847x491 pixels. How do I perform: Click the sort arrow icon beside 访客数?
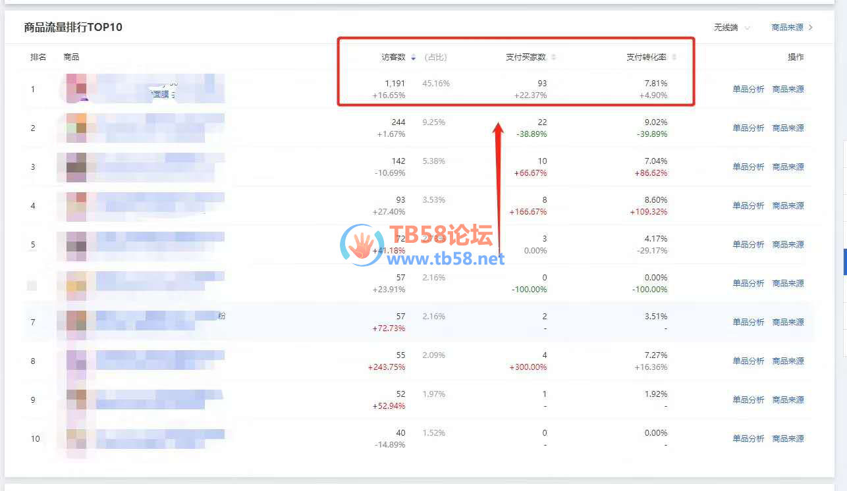[x=413, y=57]
